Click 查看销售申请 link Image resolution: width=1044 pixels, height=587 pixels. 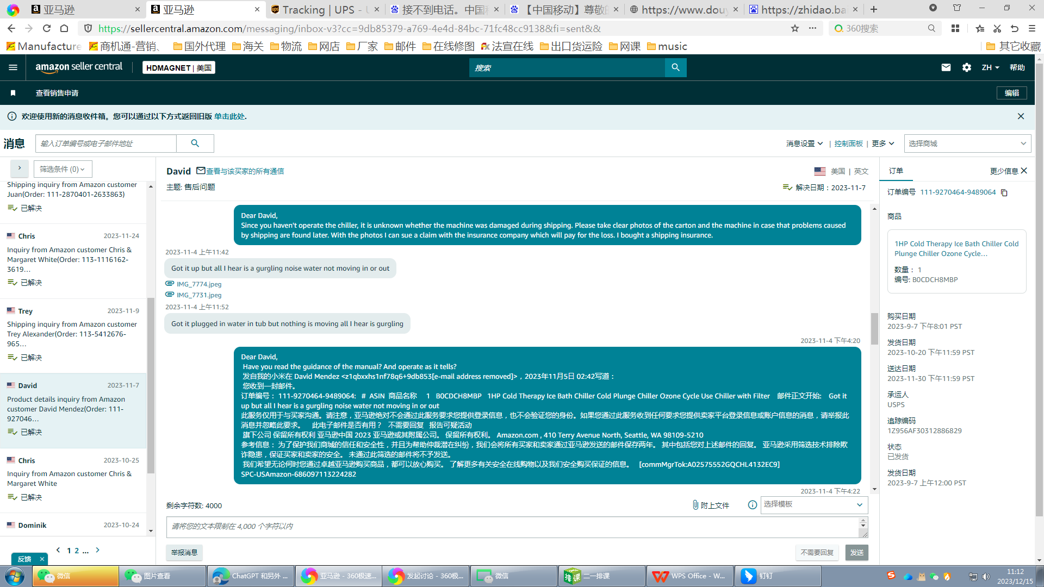coord(57,93)
